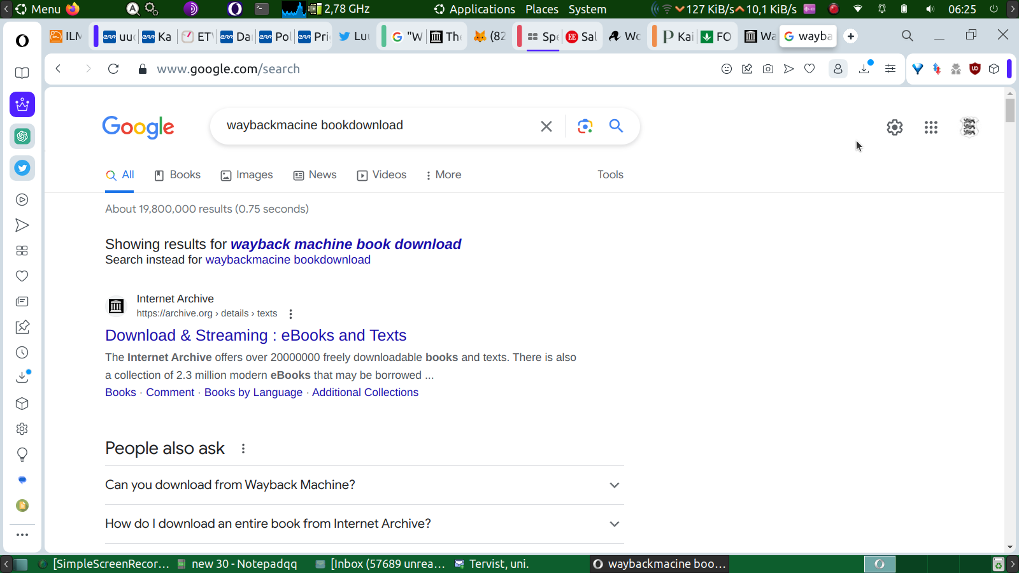Add page to bookmarks with heart icon
Viewport: 1019px width, 573px height.
pos(809,69)
